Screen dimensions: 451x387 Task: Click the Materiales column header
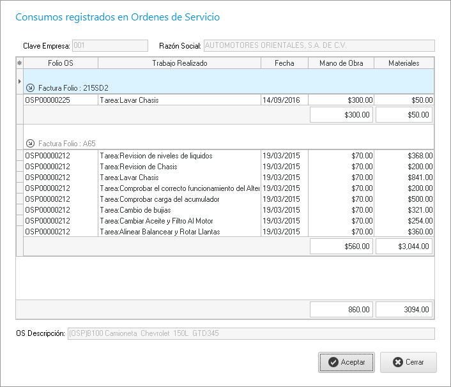pos(404,63)
